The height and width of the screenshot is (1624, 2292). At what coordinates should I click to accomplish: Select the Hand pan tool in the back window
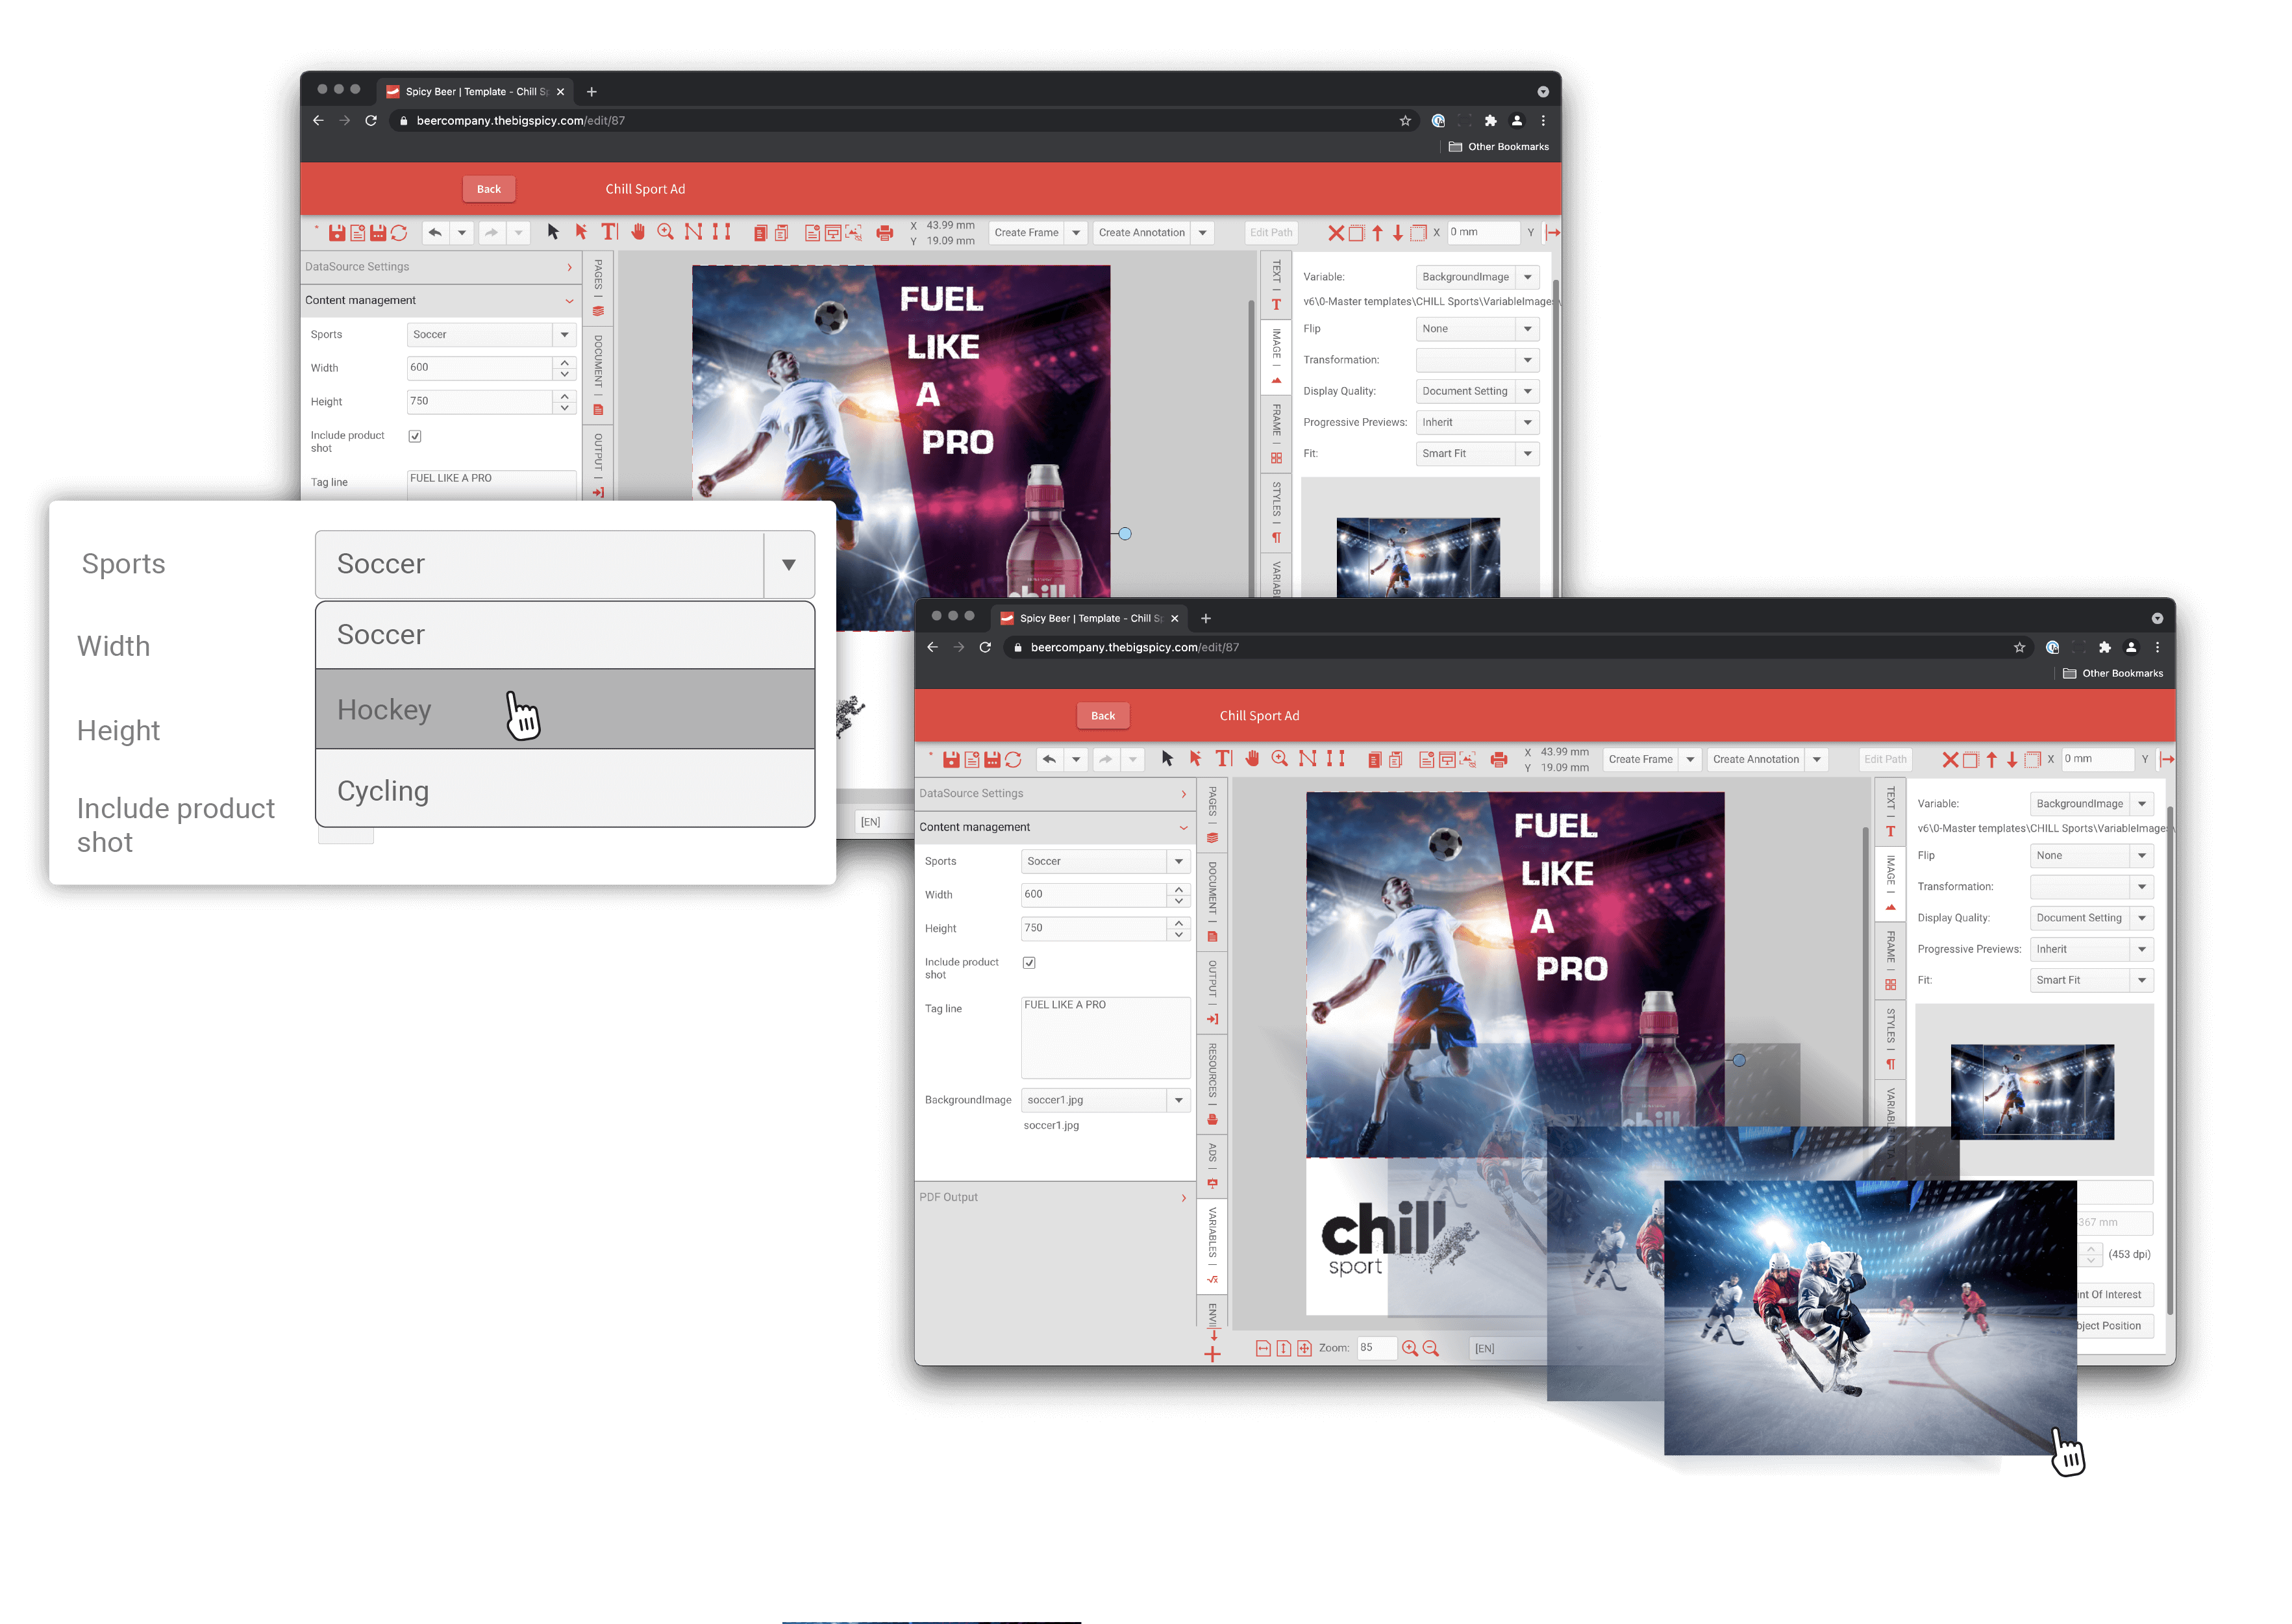[638, 232]
